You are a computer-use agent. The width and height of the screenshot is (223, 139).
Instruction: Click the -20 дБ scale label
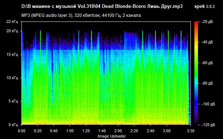pos(207,21)
